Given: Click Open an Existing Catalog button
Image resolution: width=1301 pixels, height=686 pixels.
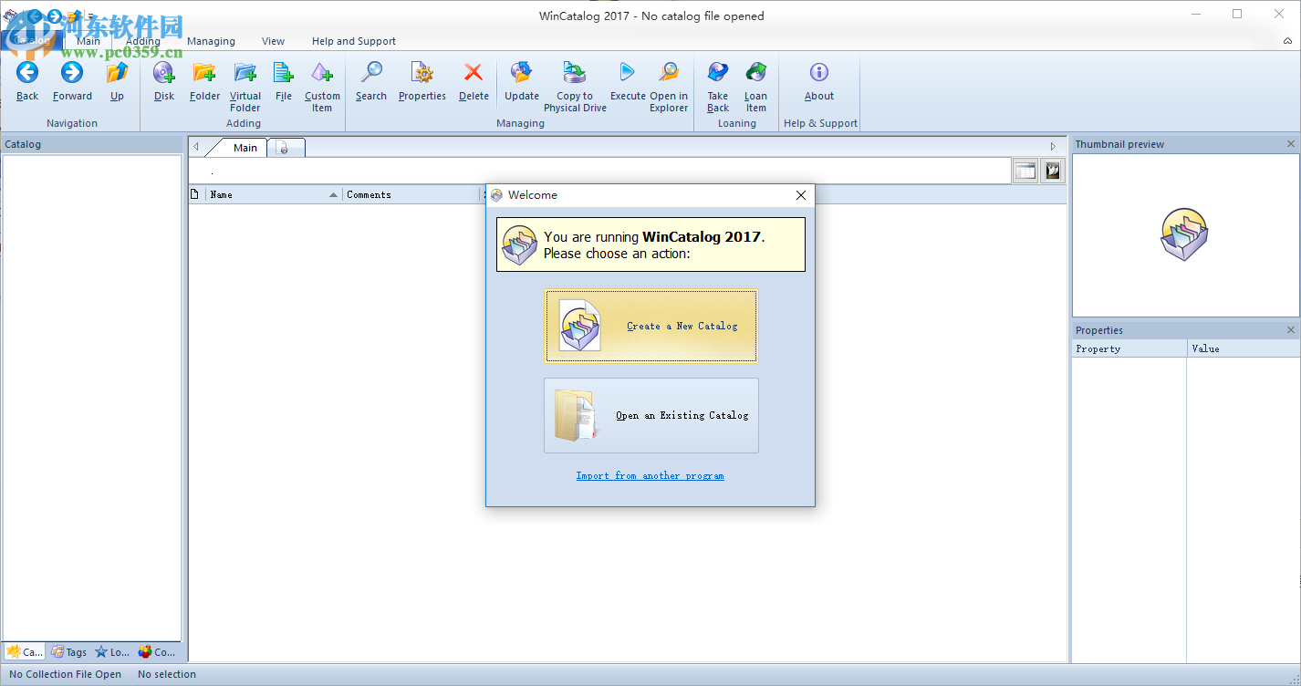Looking at the screenshot, I should [650, 415].
